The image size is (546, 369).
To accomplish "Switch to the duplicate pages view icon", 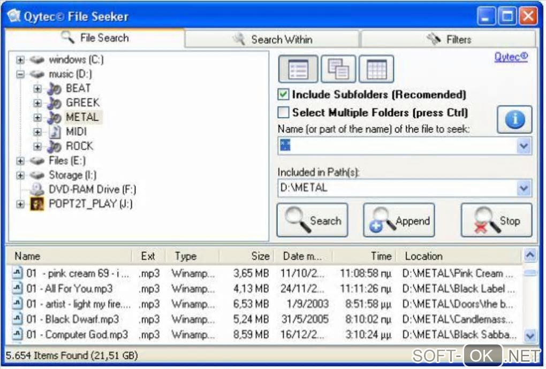I will pos(338,69).
